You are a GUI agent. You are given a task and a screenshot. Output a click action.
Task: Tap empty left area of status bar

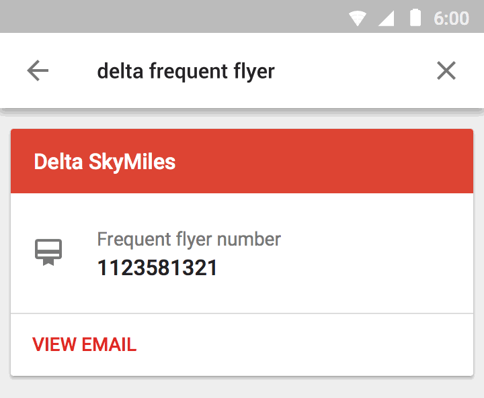134,17
